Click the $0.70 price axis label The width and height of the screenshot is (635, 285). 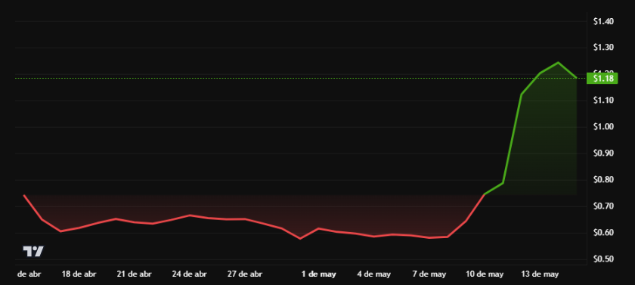[604, 206]
